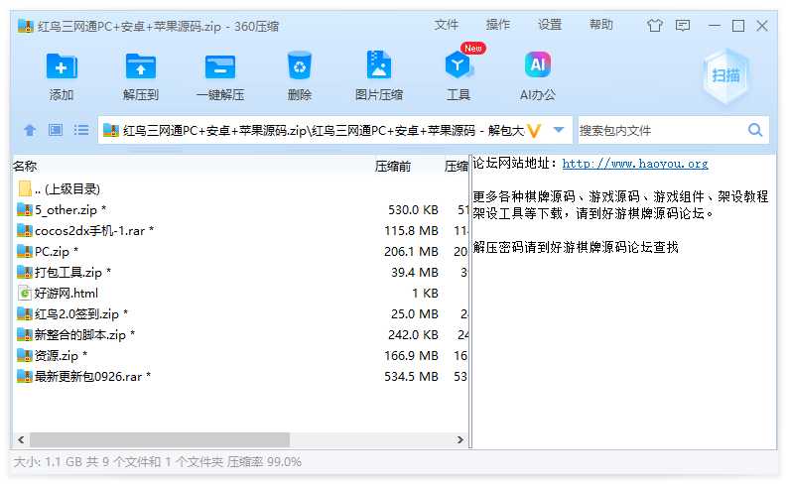This screenshot has width=788, height=484.
Task: Sort by the 压缩前 column header
Action: pyautogui.click(x=392, y=167)
